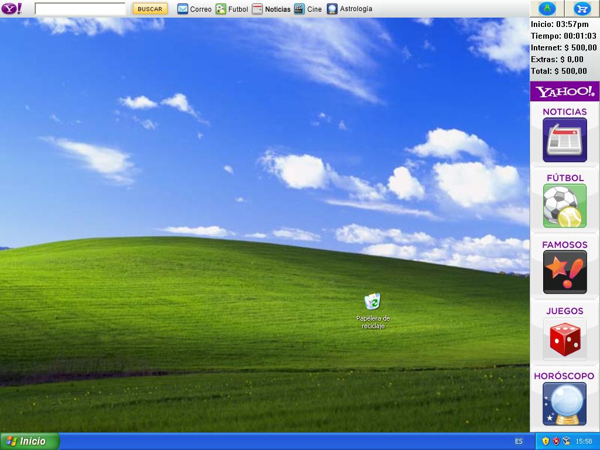Click the HORÓSCOPO label in sidebar
Screen dimensions: 600x450
564,376
